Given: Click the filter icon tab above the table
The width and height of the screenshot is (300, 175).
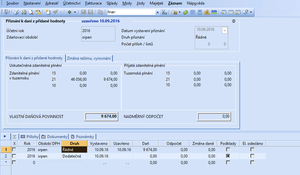Looking at the screenshot, I should (x=14, y=137).
